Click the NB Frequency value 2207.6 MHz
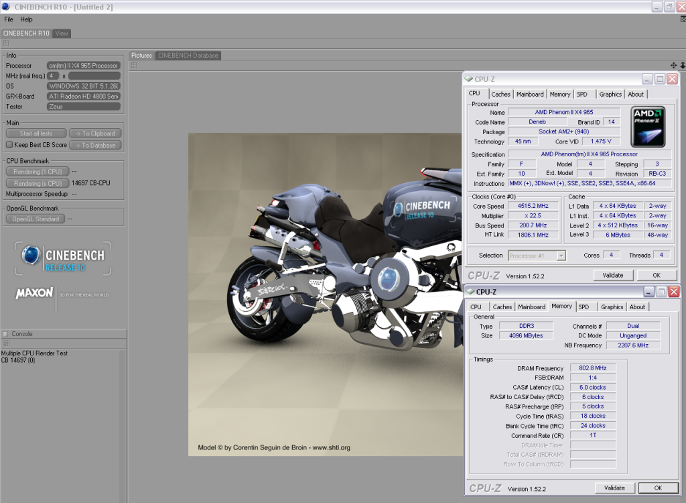The image size is (686, 503). [633, 345]
